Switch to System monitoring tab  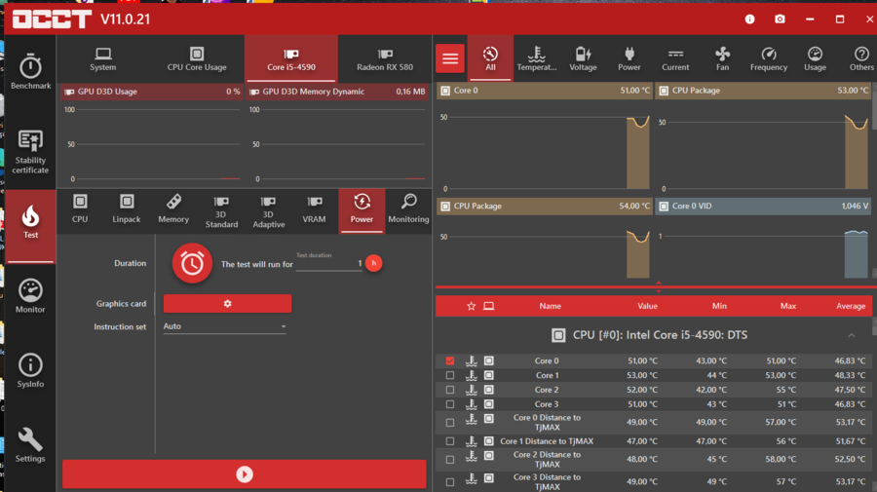(x=103, y=59)
